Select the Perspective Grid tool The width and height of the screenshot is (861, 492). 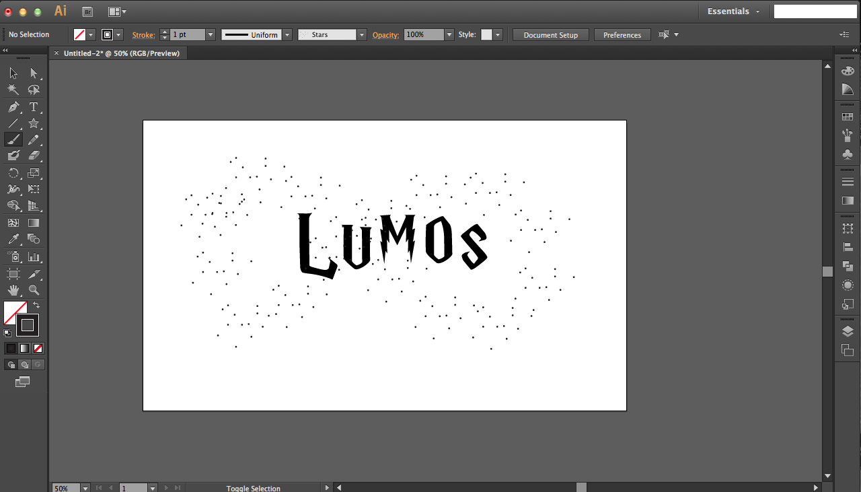pos(34,206)
